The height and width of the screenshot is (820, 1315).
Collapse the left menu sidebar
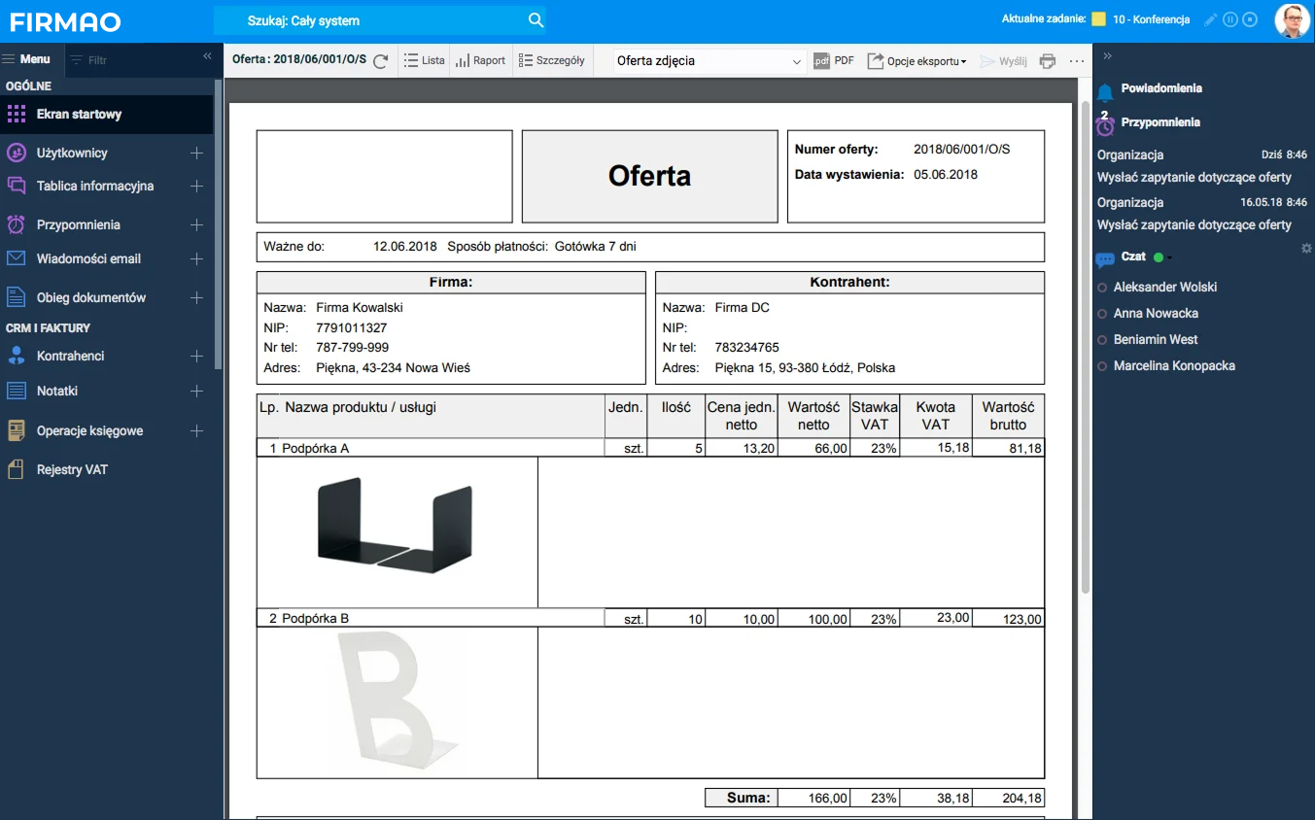[x=207, y=56]
